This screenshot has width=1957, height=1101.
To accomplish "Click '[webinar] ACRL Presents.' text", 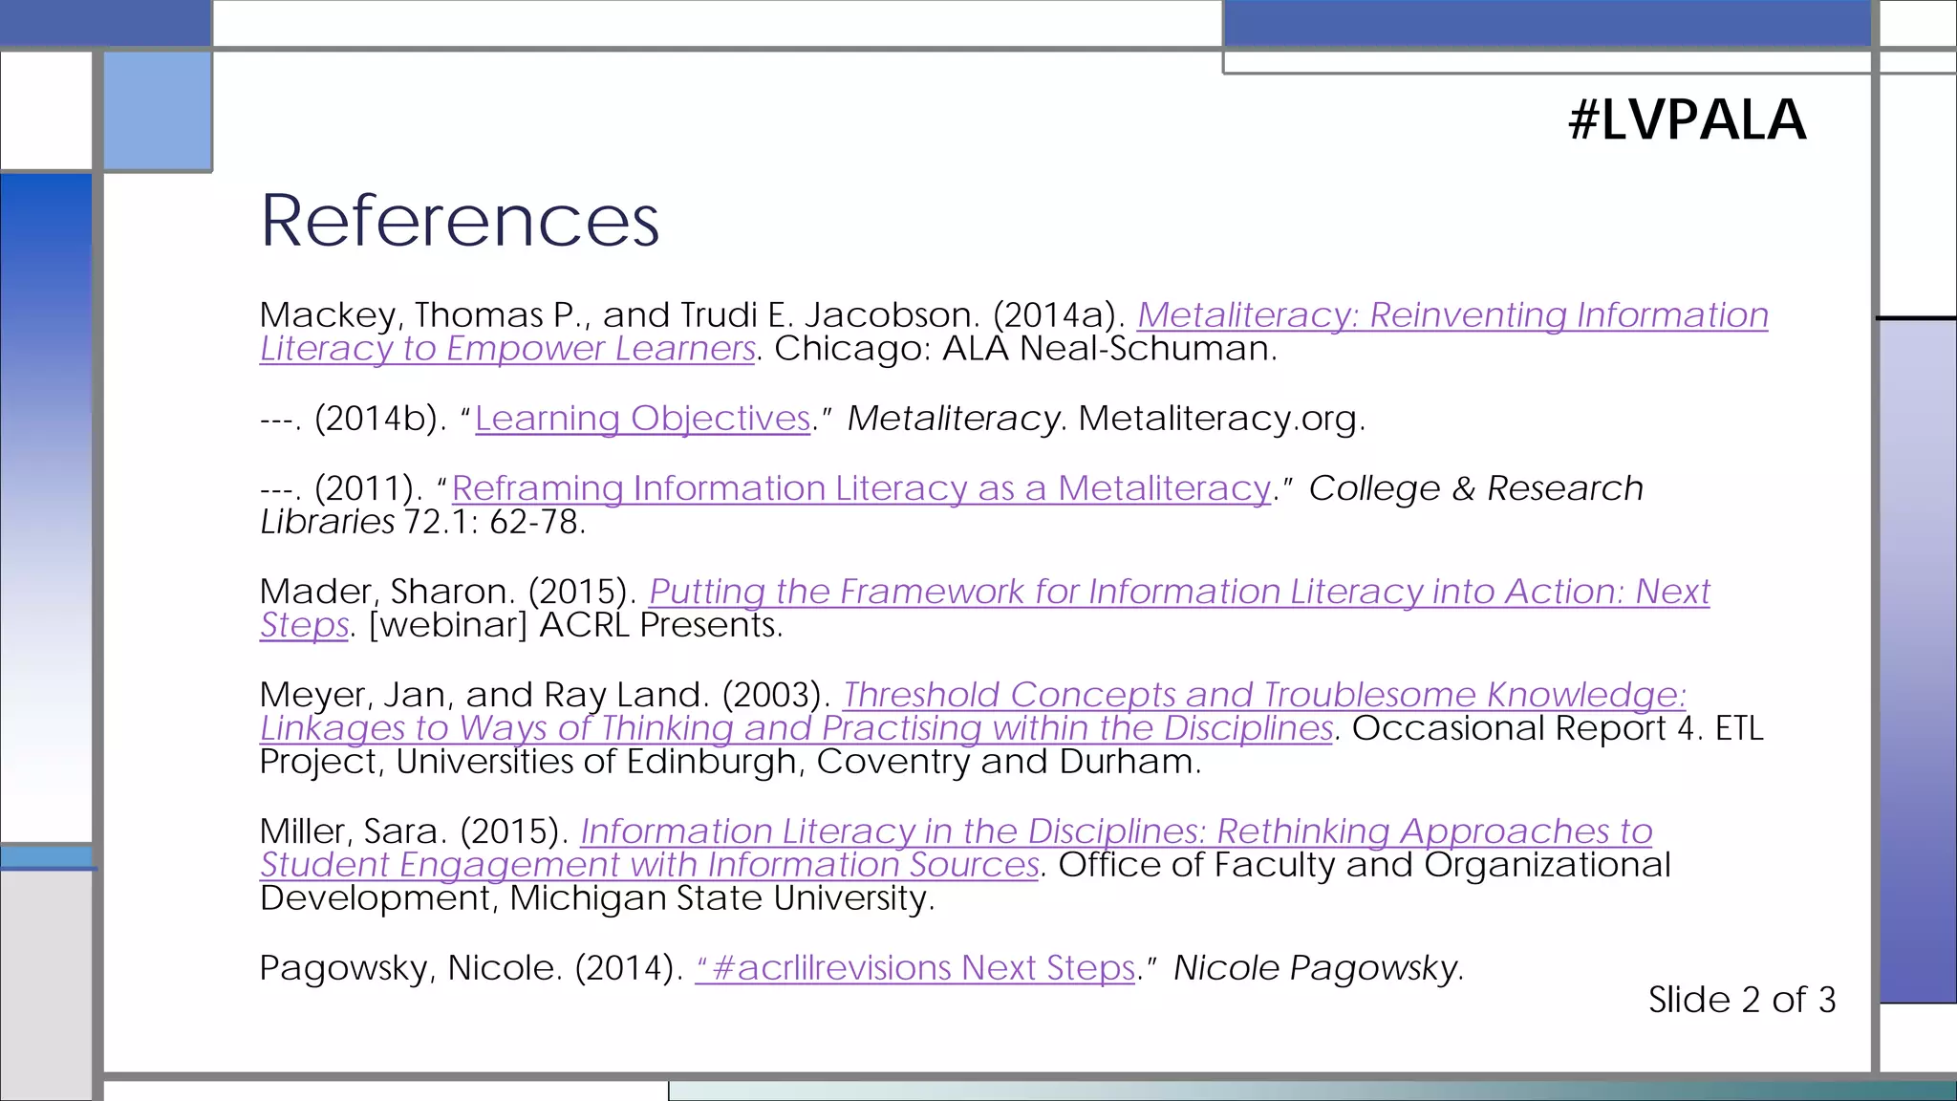I will coord(575,625).
